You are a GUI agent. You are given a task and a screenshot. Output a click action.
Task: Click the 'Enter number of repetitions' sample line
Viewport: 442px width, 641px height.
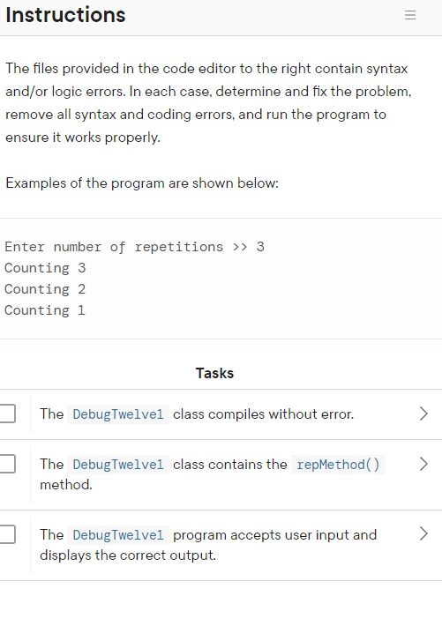pos(134,247)
